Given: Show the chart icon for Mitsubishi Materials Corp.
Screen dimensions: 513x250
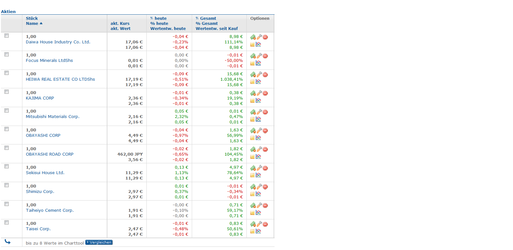Looking at the screenshot, I should (x=258, y=119).
